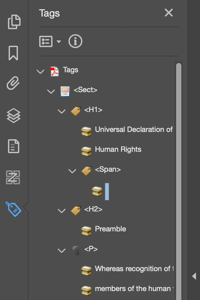Open the Page Thumbnails panel icon
The height and width of the screenshot is (300, 200).
pyautogui.click(x=14, y=22)
